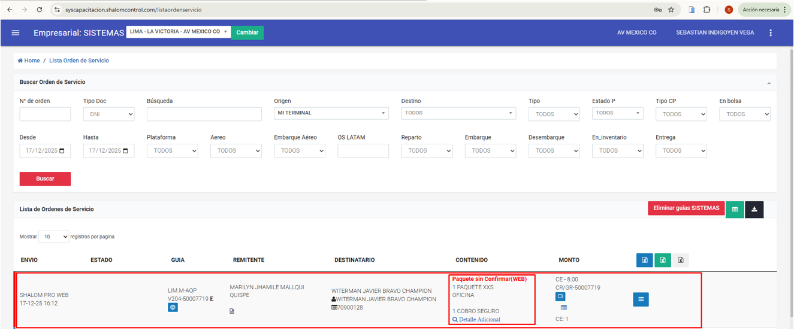Image resolution: width=794 pixels, height=330 pixels.
Task: Focus the N° de orden input field
Action: click(x=45, y=114)
